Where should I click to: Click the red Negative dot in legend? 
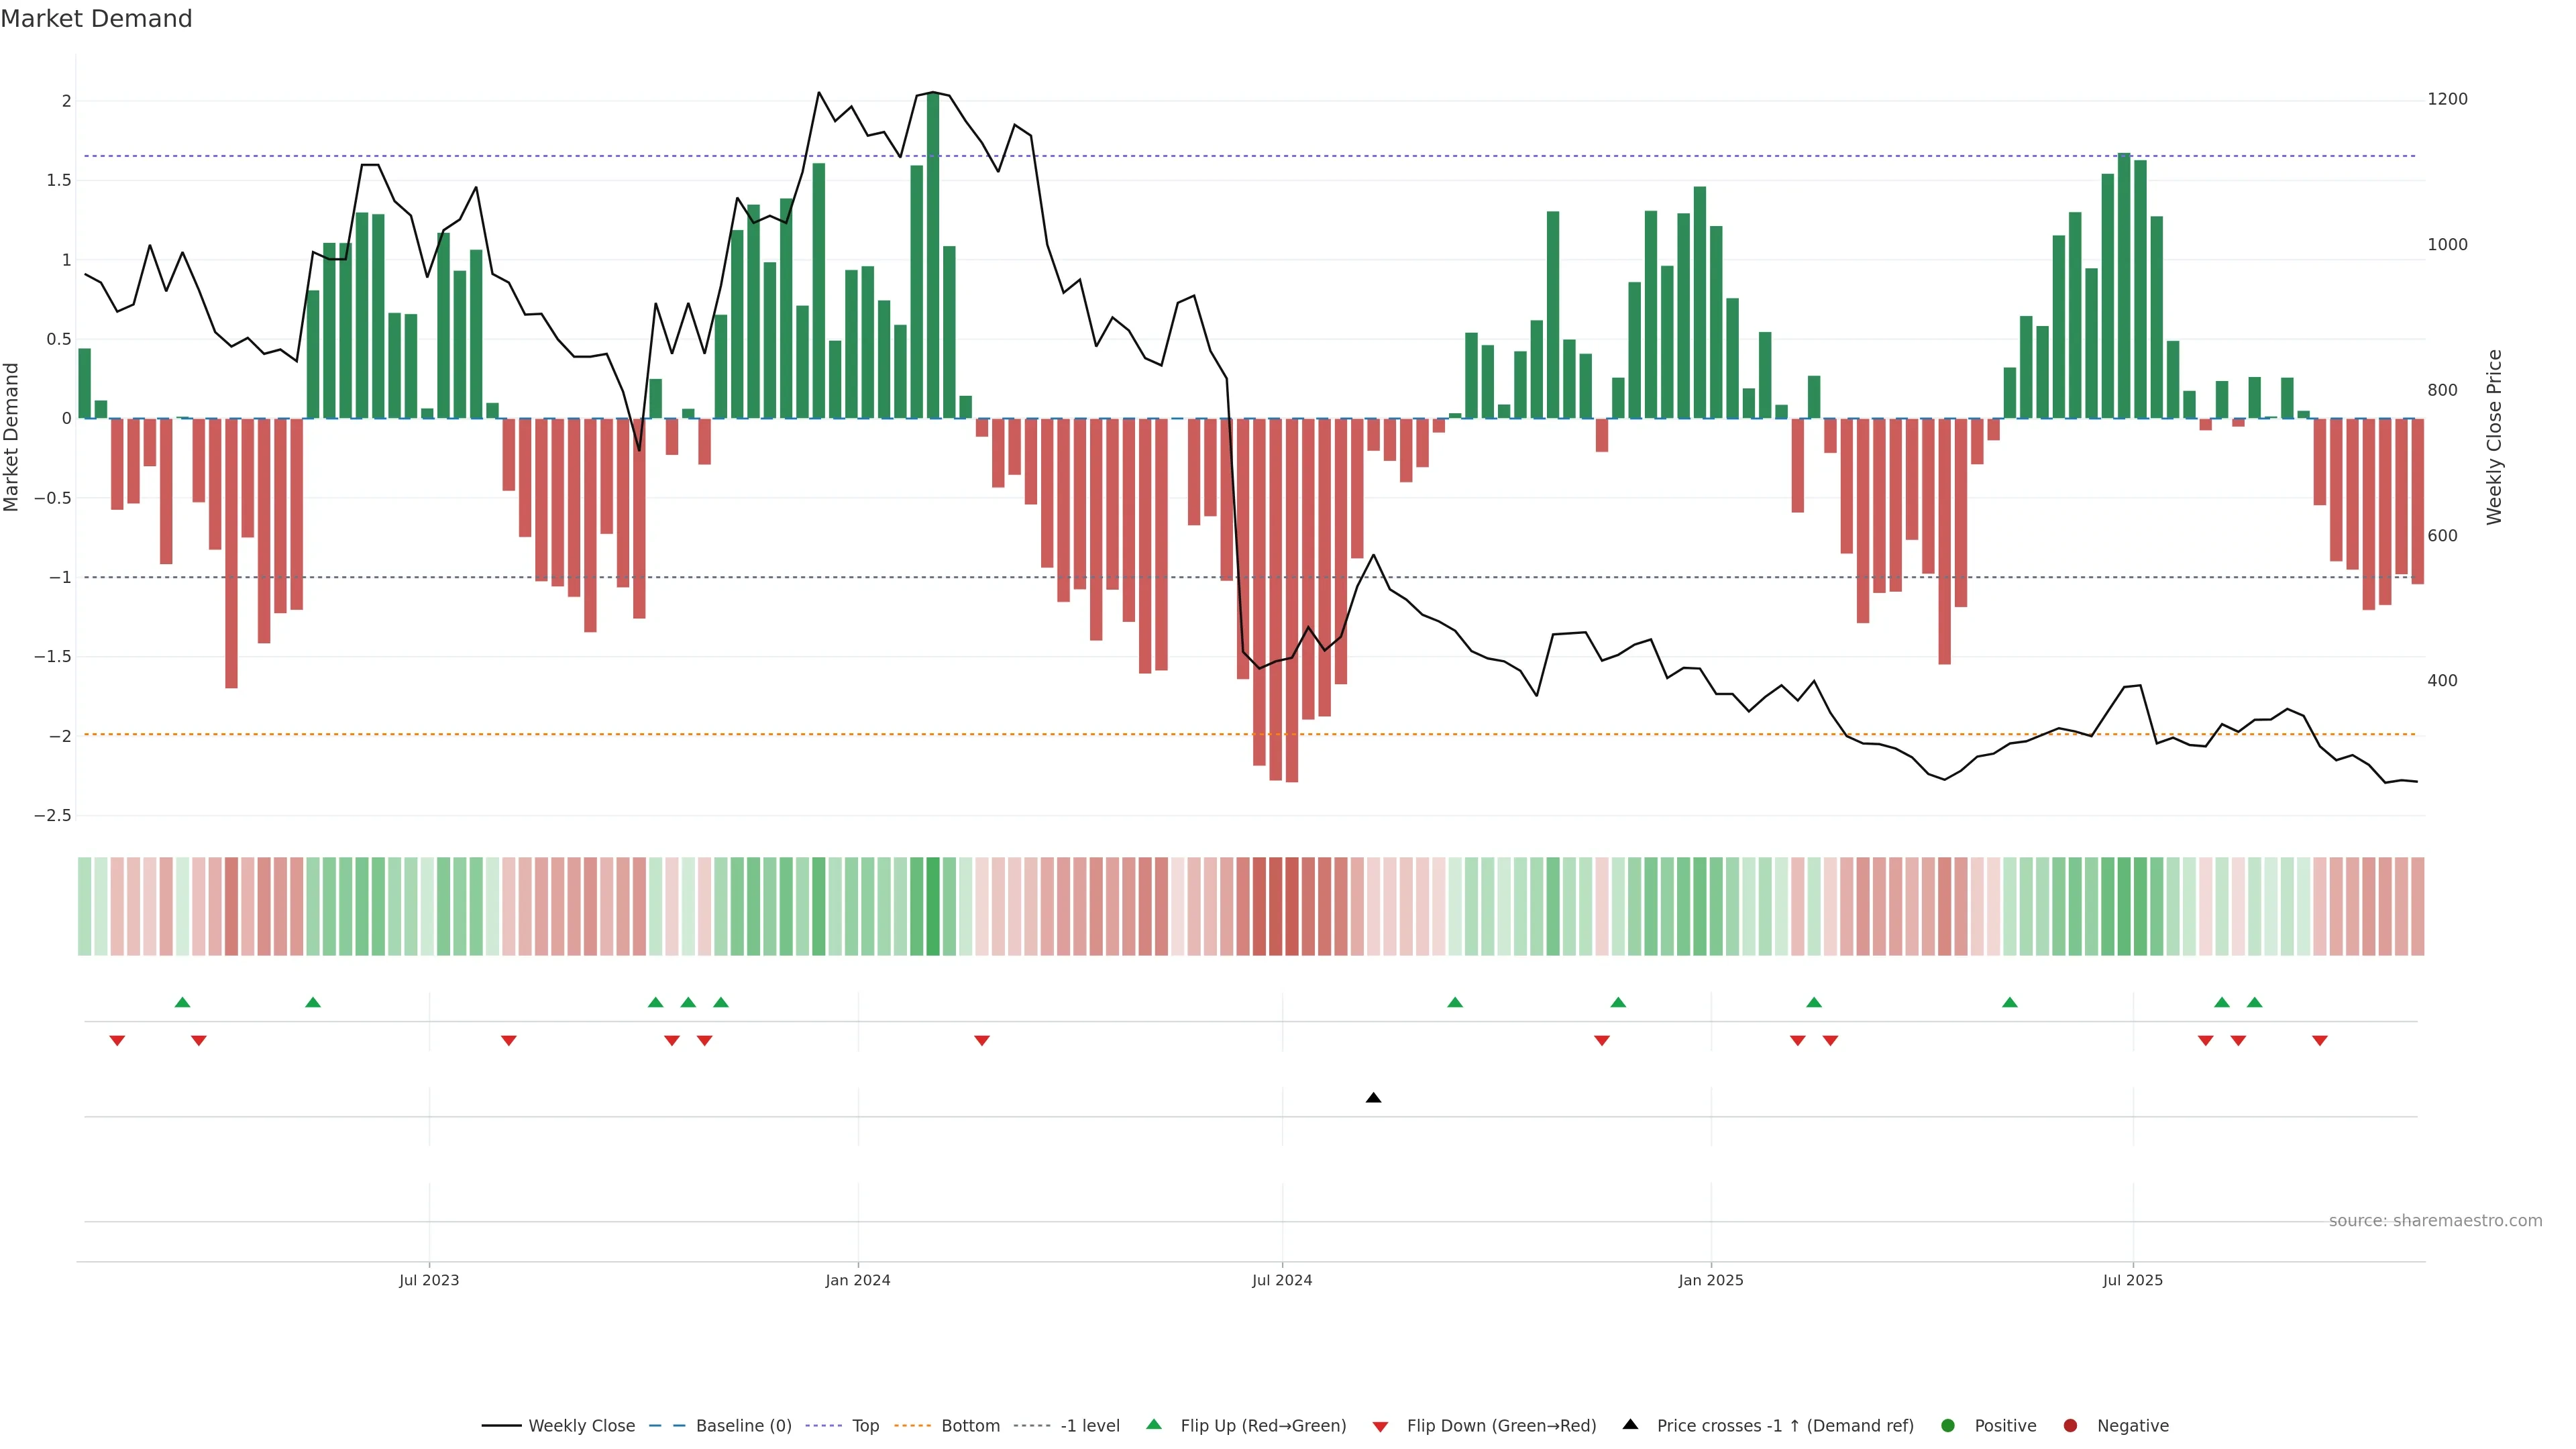[x=2070, y=1425]
